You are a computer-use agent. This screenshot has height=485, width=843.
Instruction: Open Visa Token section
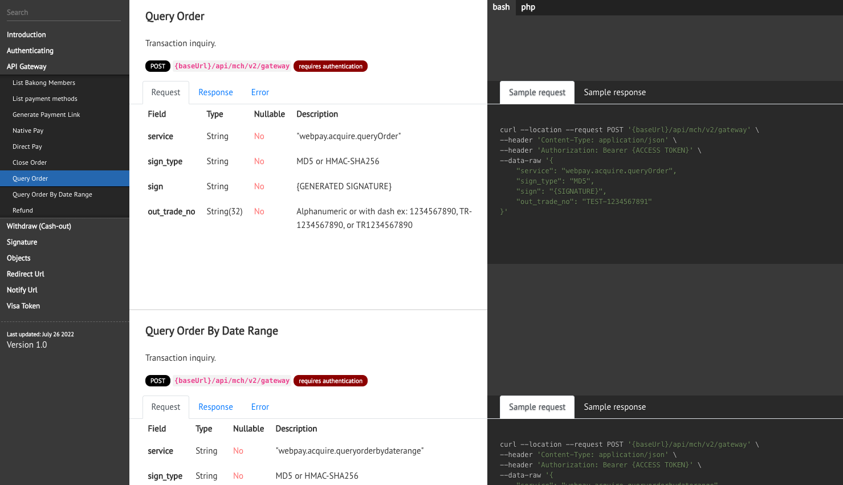coord(23,306)
